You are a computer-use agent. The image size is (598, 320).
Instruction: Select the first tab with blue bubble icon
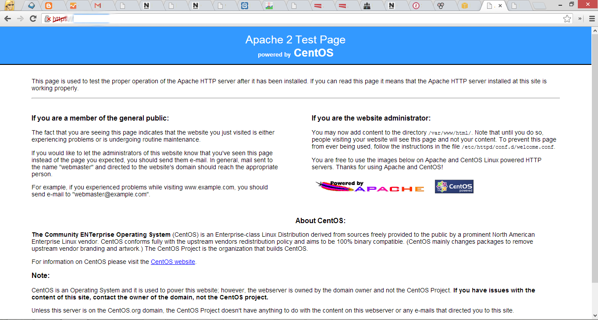(x=31, y=6)
